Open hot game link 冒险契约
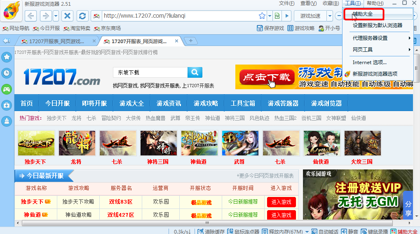 (x=111, y=118)
